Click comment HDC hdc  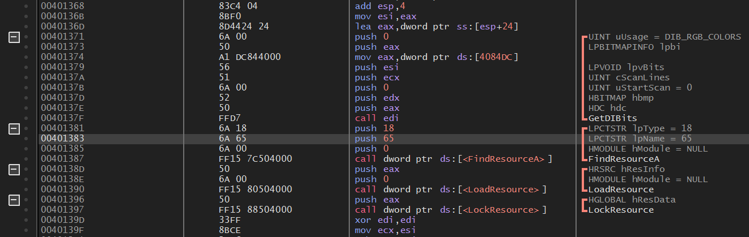pyautogui.click(x=607, y=108)
